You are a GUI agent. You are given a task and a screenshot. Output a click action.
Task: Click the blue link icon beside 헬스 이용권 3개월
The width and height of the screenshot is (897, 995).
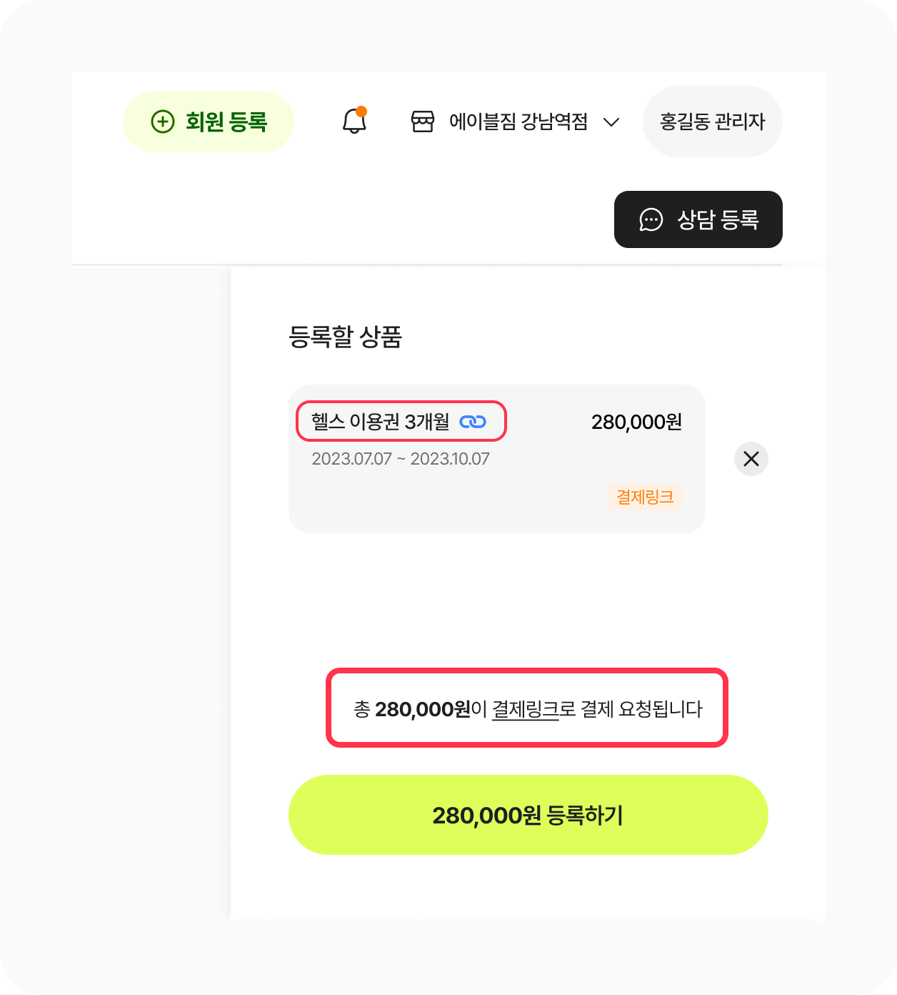tap(472, 422)
